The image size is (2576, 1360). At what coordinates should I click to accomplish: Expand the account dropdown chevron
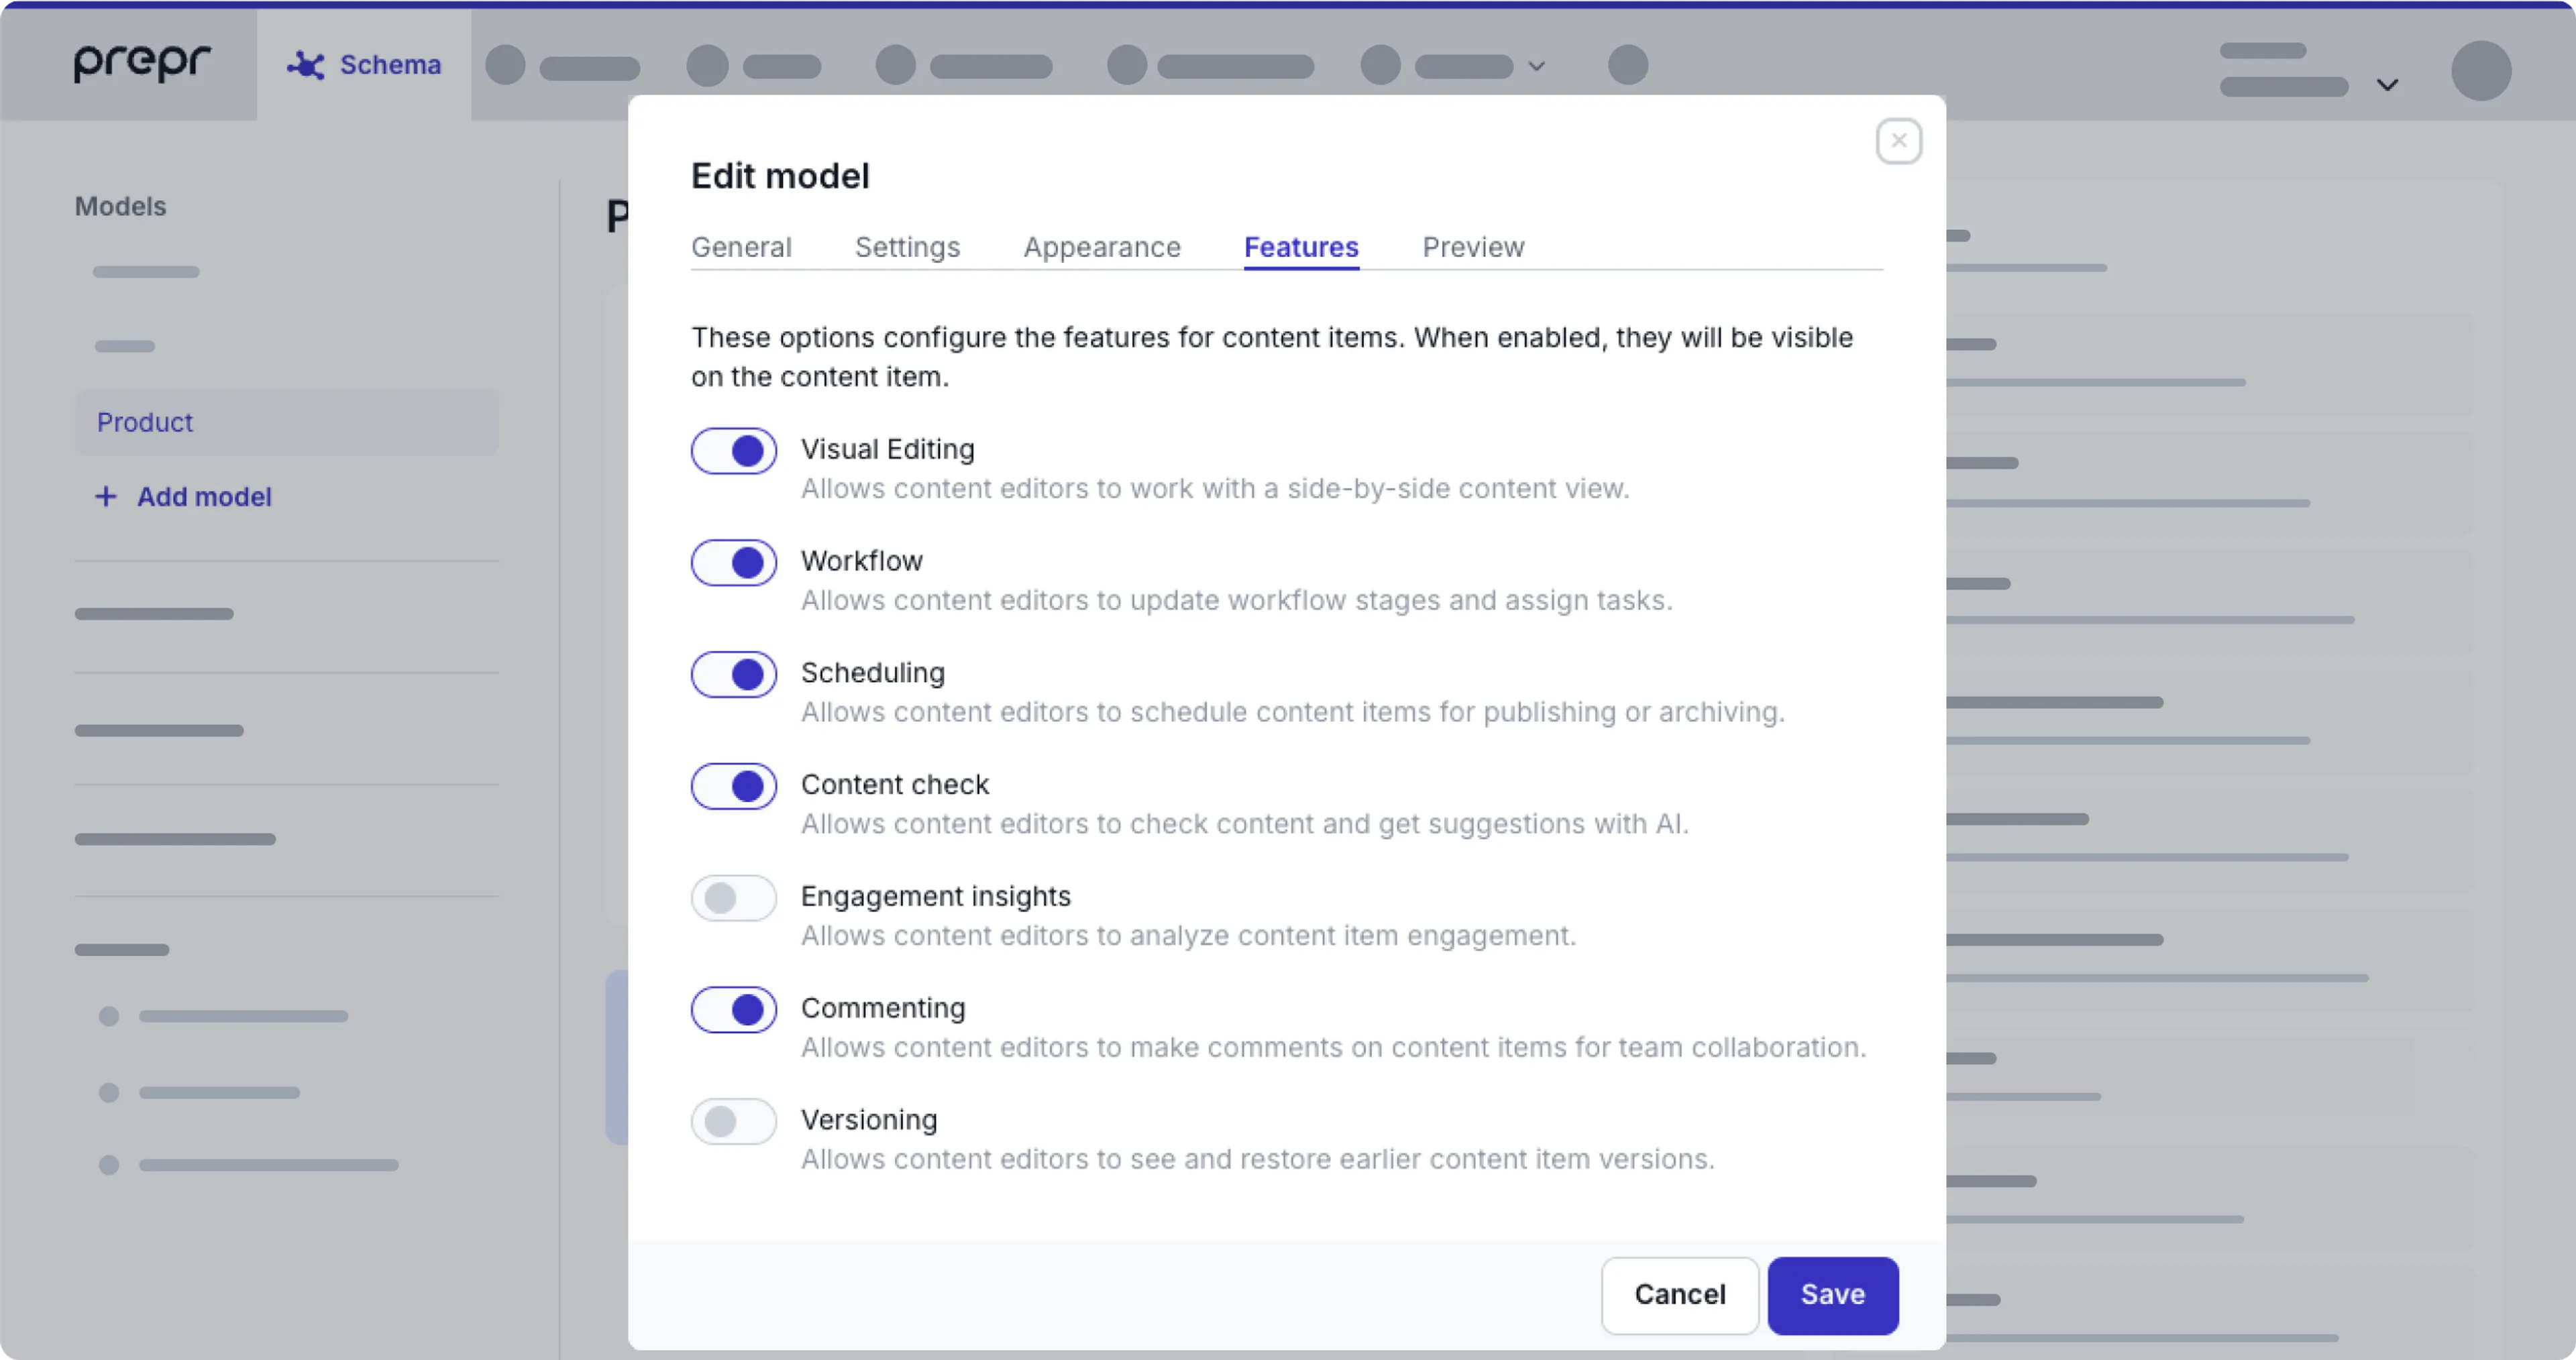pyautogui.click(x=2387, y=85)
